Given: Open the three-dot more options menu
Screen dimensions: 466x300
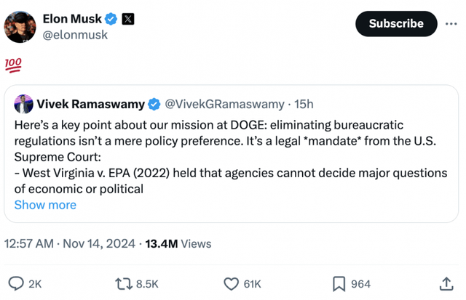Looking at the screenshot, I should (451, 24).
